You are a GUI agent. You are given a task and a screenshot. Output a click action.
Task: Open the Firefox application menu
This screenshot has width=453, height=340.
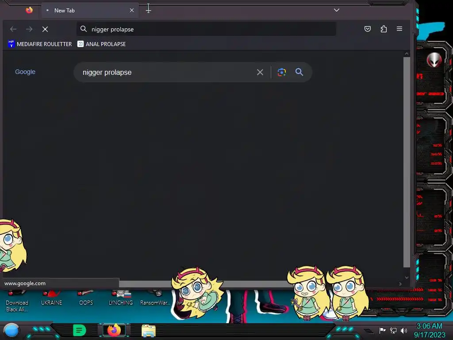(x=399, y=29)
